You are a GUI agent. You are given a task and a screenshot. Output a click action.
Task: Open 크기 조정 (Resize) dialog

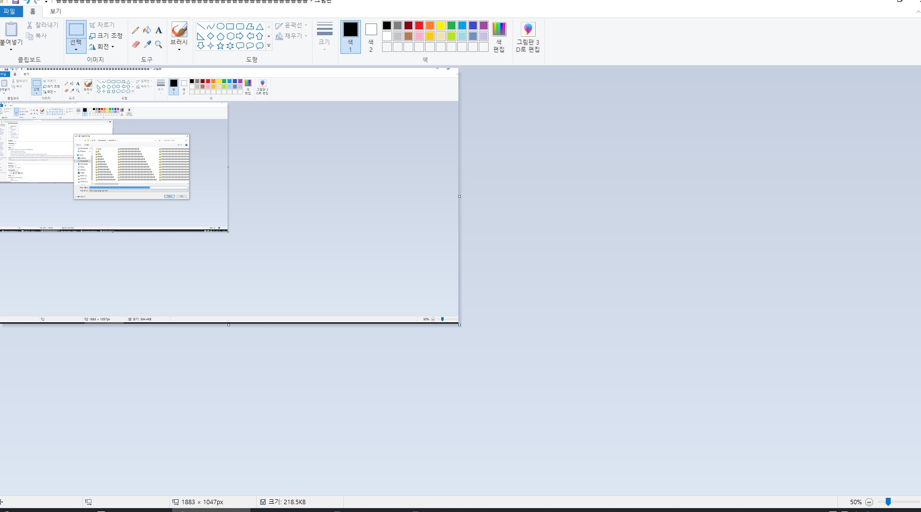(x=106, y=36)
